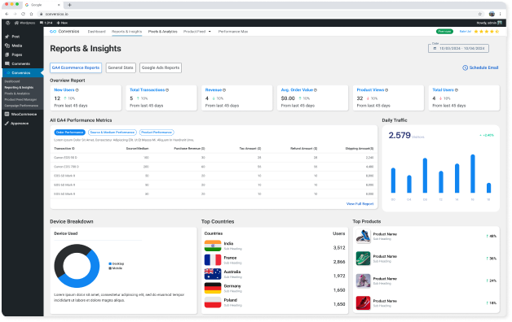
Task: Select General Stats tab
Action: click(x=121, y=67)
